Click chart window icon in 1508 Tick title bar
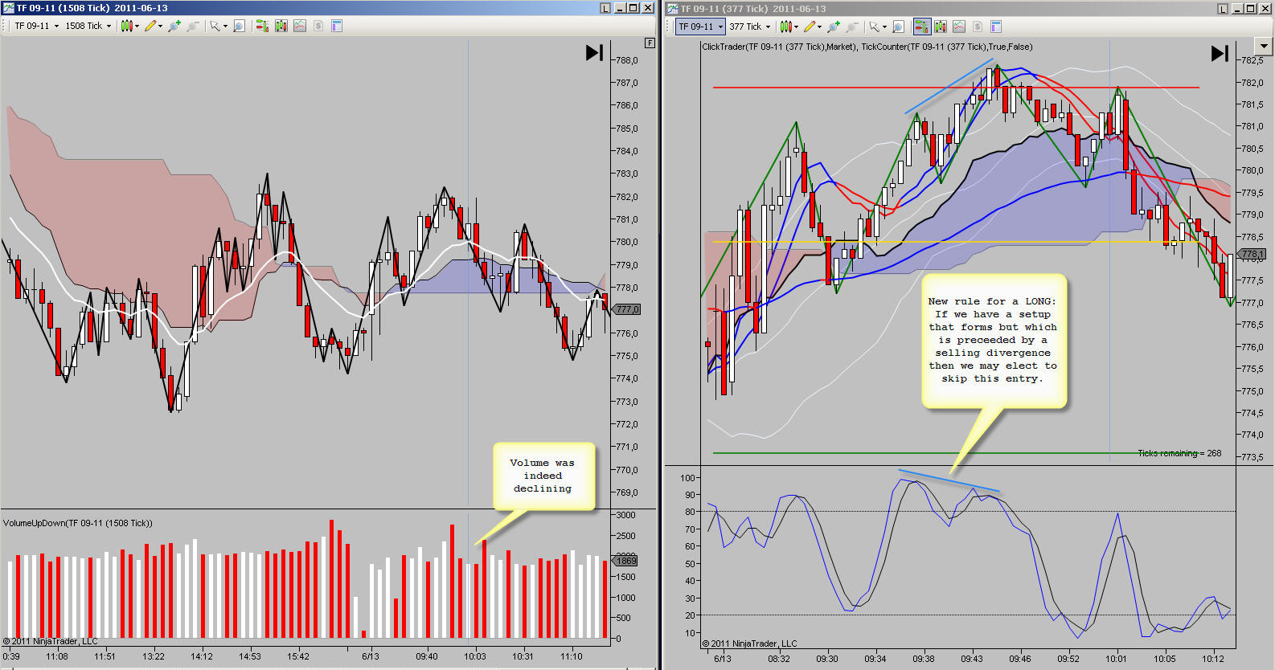Image resolution: width=1275 pixels, height=670 pixels. (x=8, y=8)
